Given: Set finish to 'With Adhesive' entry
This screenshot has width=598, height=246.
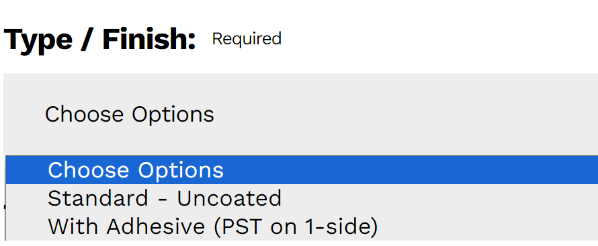Looking at the screenshot, I should [x=302, y=227].
